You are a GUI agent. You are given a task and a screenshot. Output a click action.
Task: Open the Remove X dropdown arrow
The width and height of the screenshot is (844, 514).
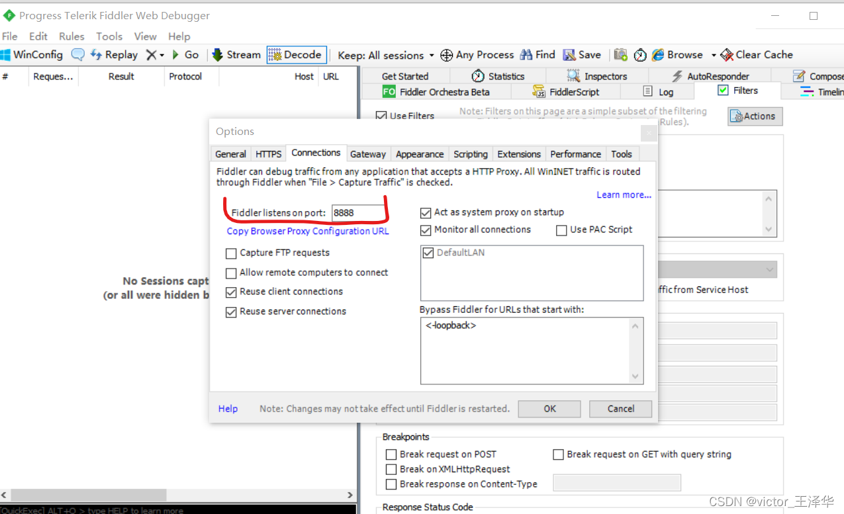coord(162,56)
